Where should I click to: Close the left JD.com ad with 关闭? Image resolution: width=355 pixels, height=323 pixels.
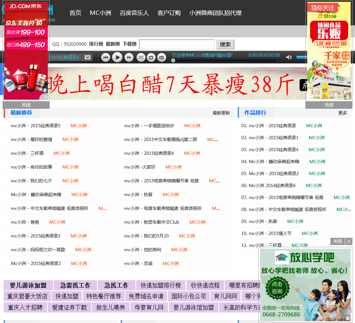(26, 105)
